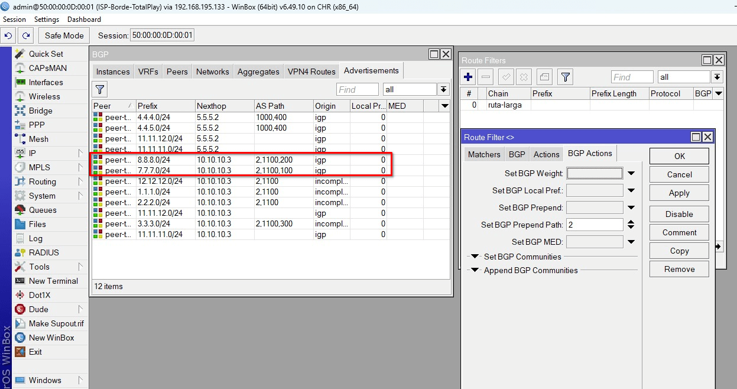The image size is (737, 389).
Task: Switch to the Peers tab in BGP
Action: (x=177, y=72)
